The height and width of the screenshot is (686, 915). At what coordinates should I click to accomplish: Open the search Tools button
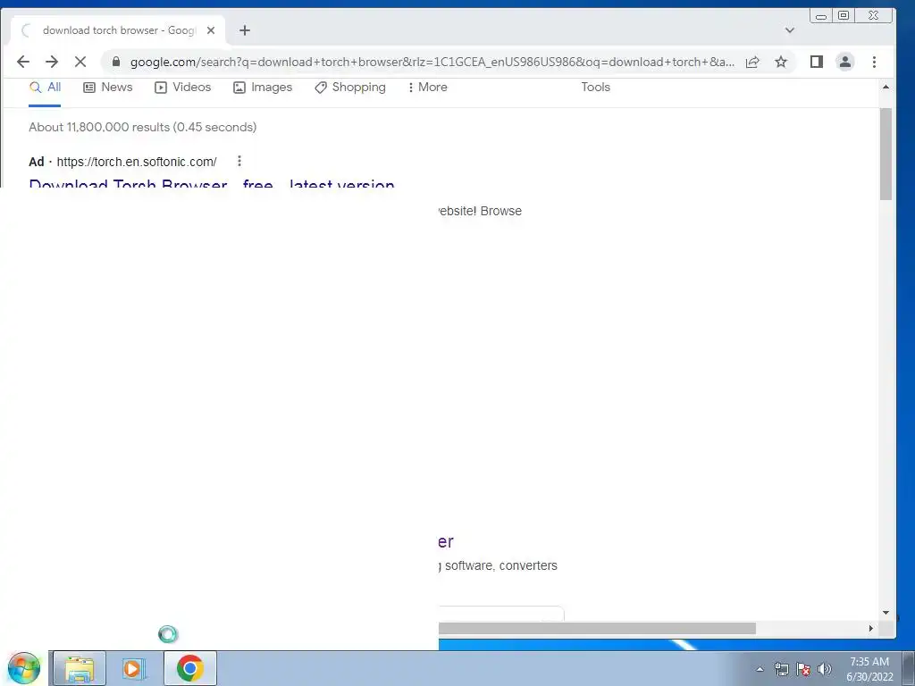pos(595,87)
